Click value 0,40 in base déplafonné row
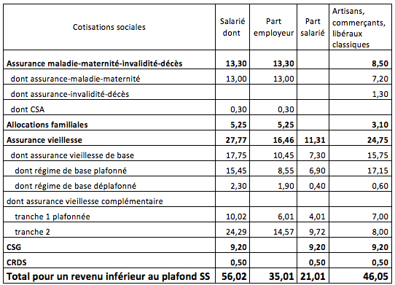The width and height of the screenshot is (395, 285). point(317,186)
